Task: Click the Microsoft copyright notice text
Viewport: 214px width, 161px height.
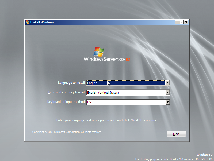Action: click(67, 132)
